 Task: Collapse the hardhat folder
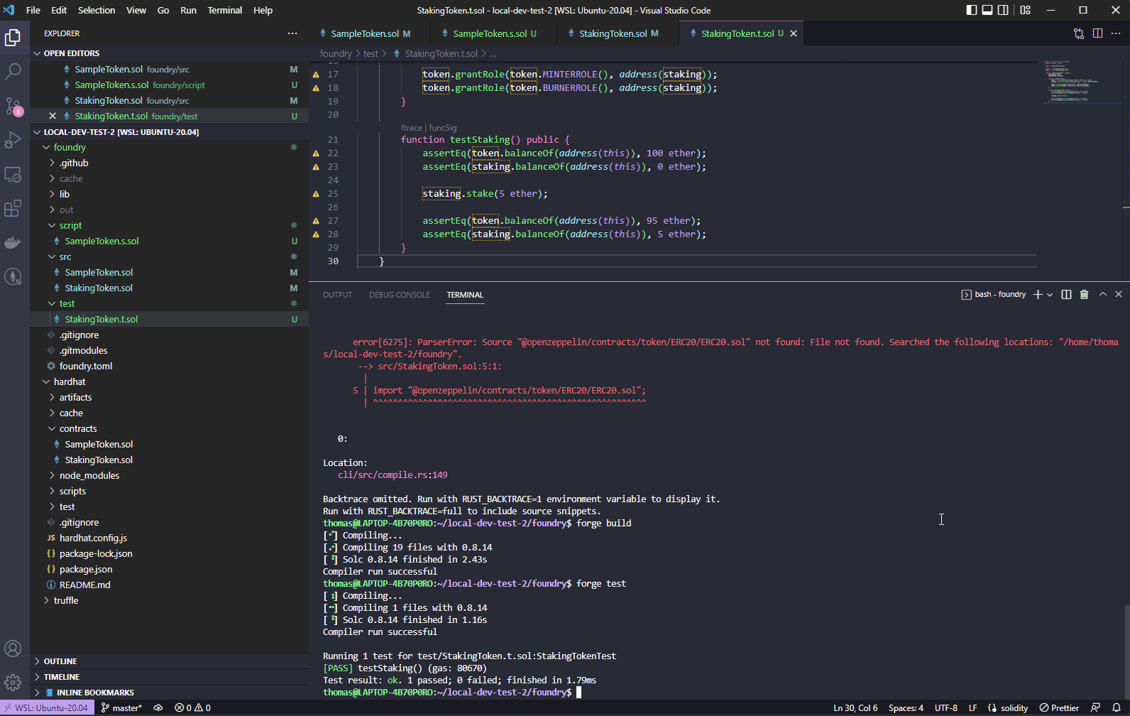click(x=169, y=381)
